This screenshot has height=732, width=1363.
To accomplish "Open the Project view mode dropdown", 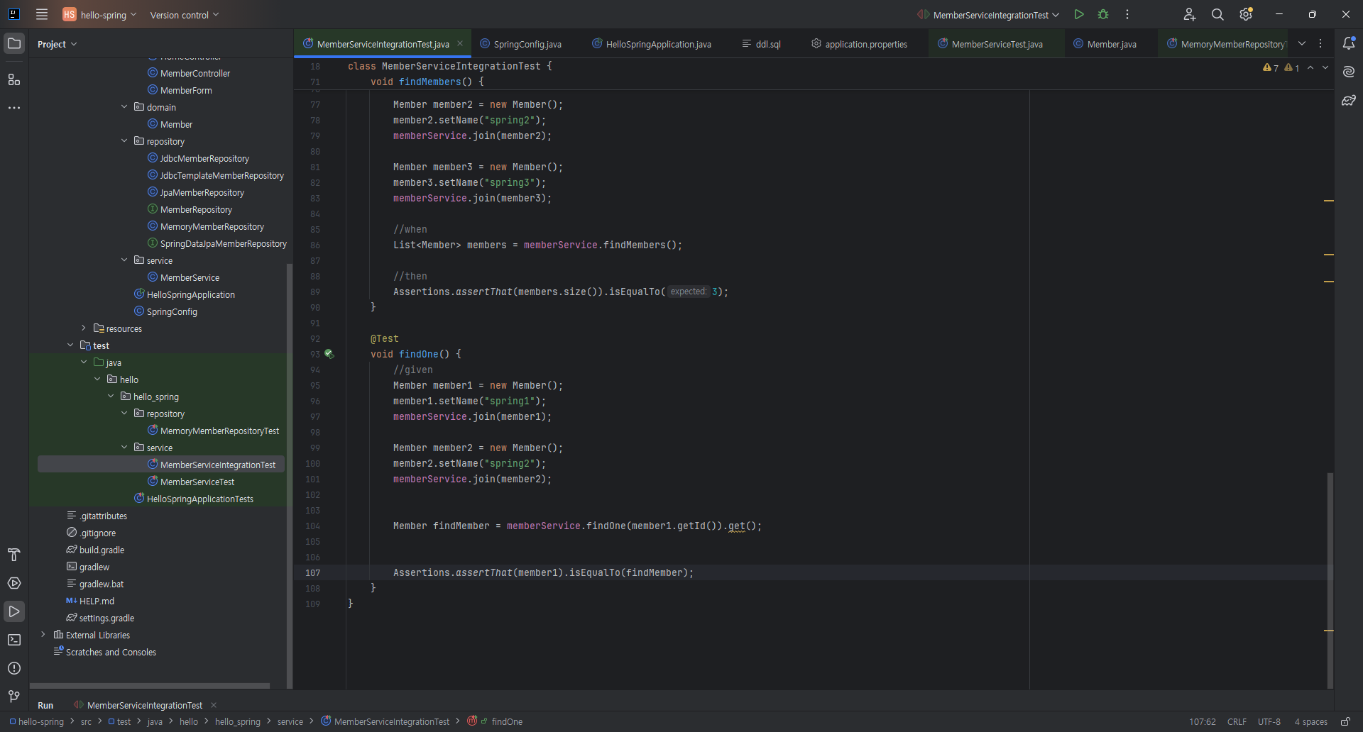I will pyautogui.click(x=57, y=44).
